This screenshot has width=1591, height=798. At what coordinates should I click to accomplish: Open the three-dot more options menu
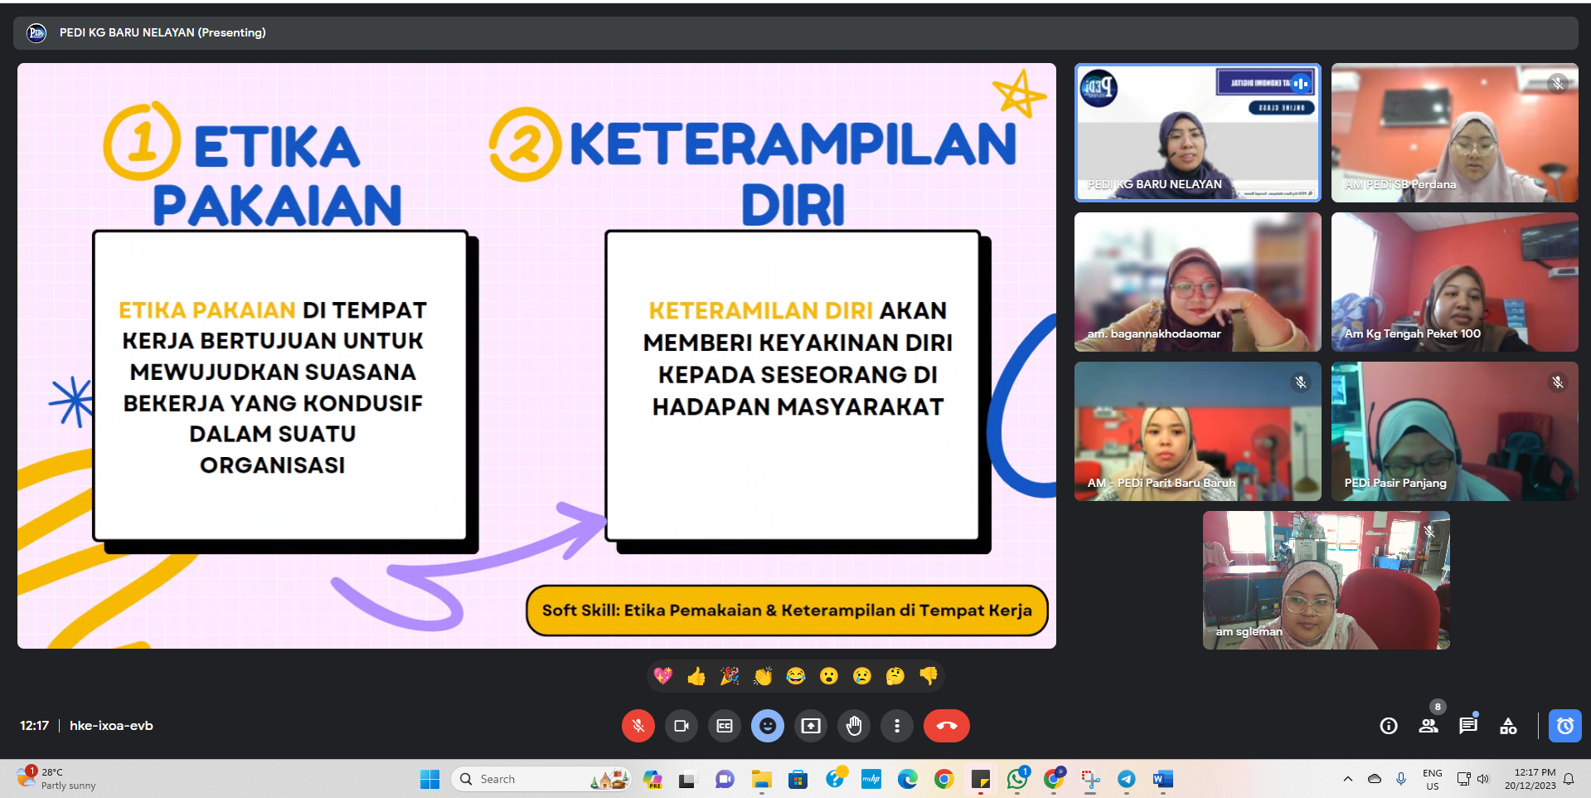point(896,726)
